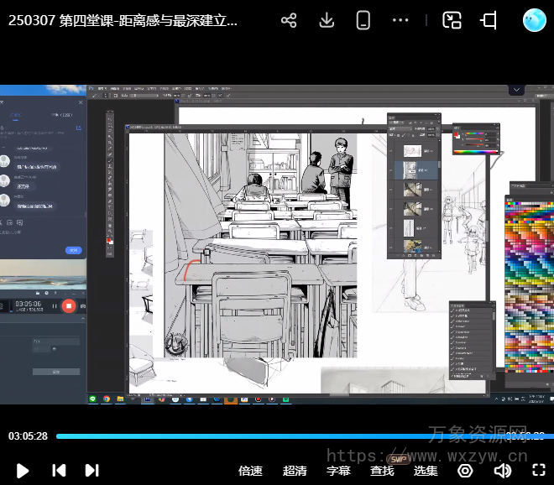
Task: Click the mobile phone icon in top bar
Action: click(363, 20)
